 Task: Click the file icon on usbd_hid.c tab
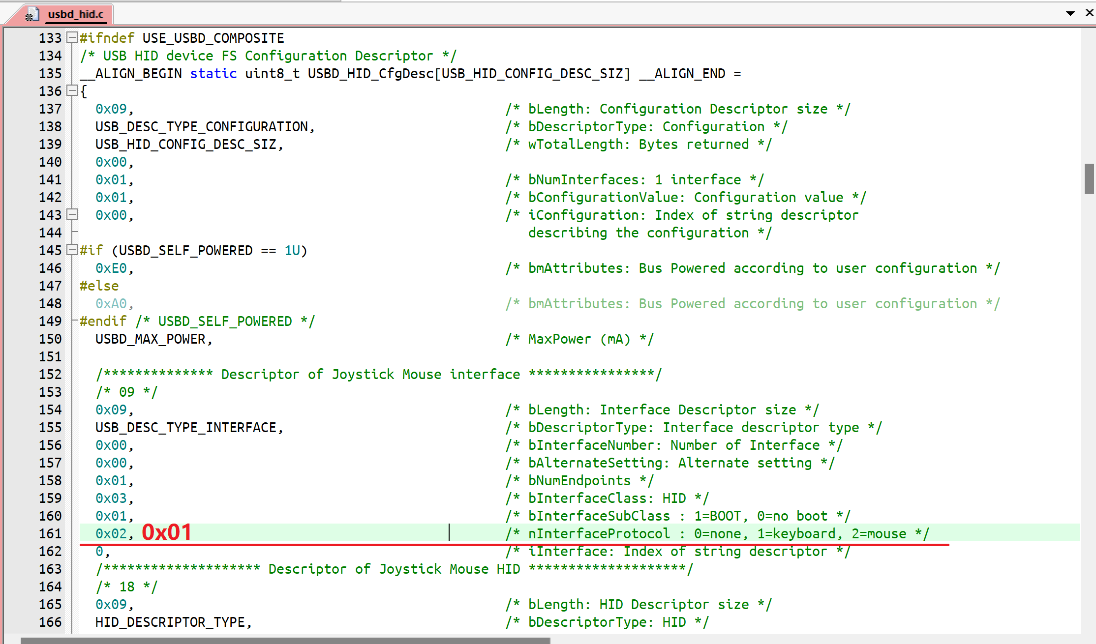pyautogui.click(x=32, y=15)
